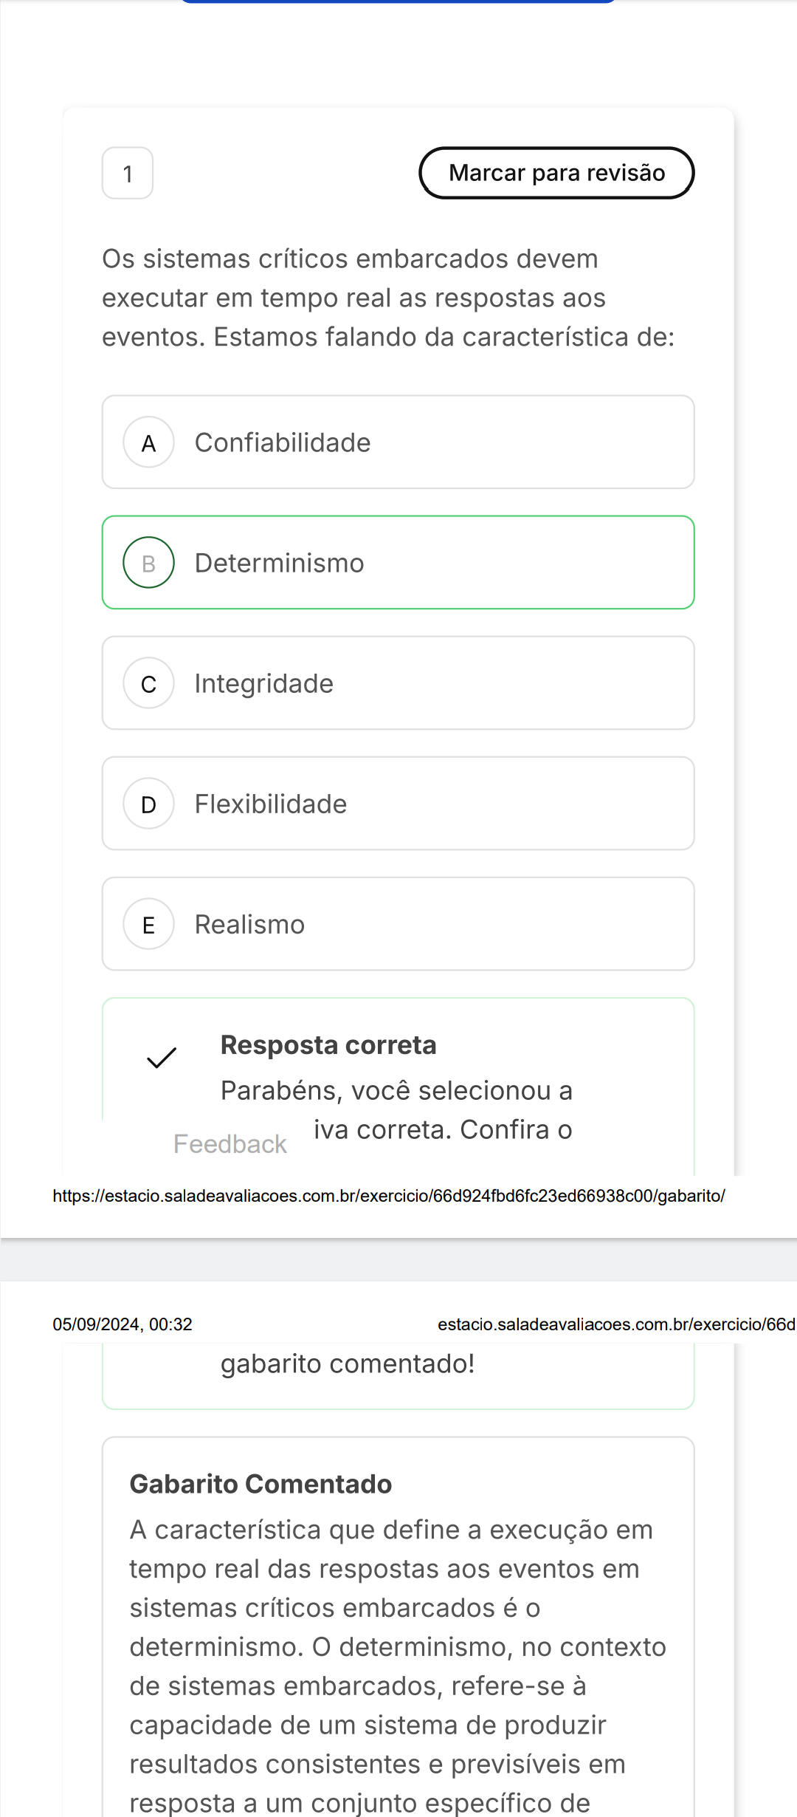Click the page header exercicio URL text
Viewport: 797px width, 1817px height.
click(615, 1324)
